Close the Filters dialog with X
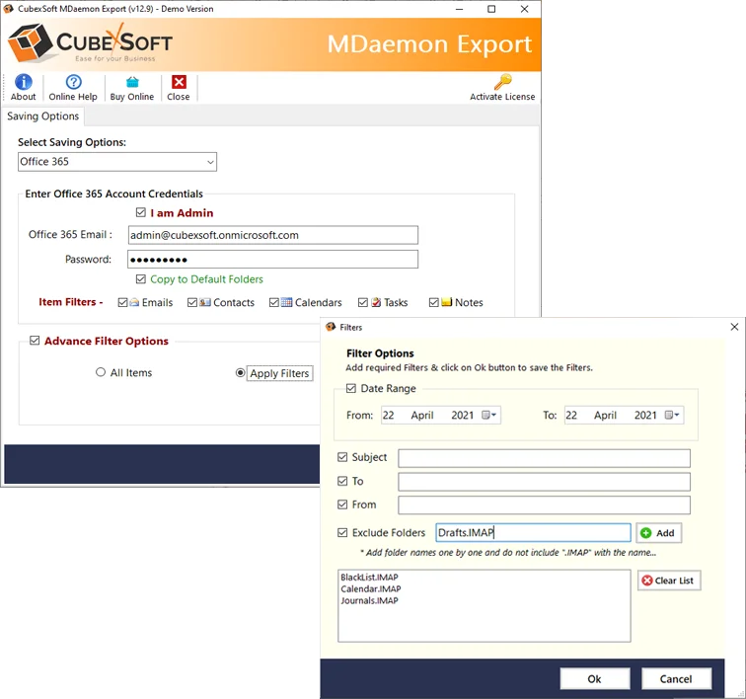 coord(734,327)
